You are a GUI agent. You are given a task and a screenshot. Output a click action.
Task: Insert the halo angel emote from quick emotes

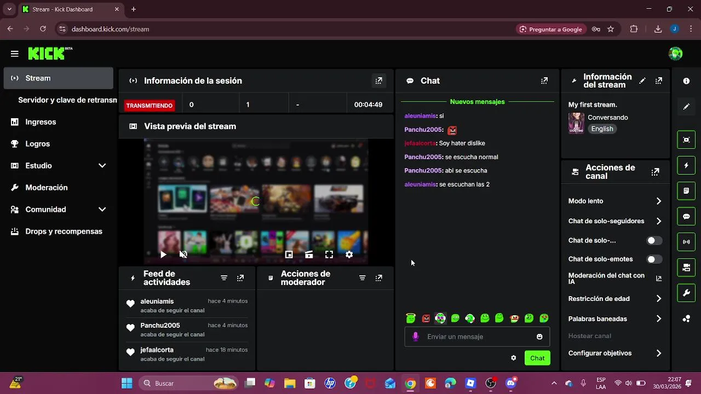click(x=411, y=318)
